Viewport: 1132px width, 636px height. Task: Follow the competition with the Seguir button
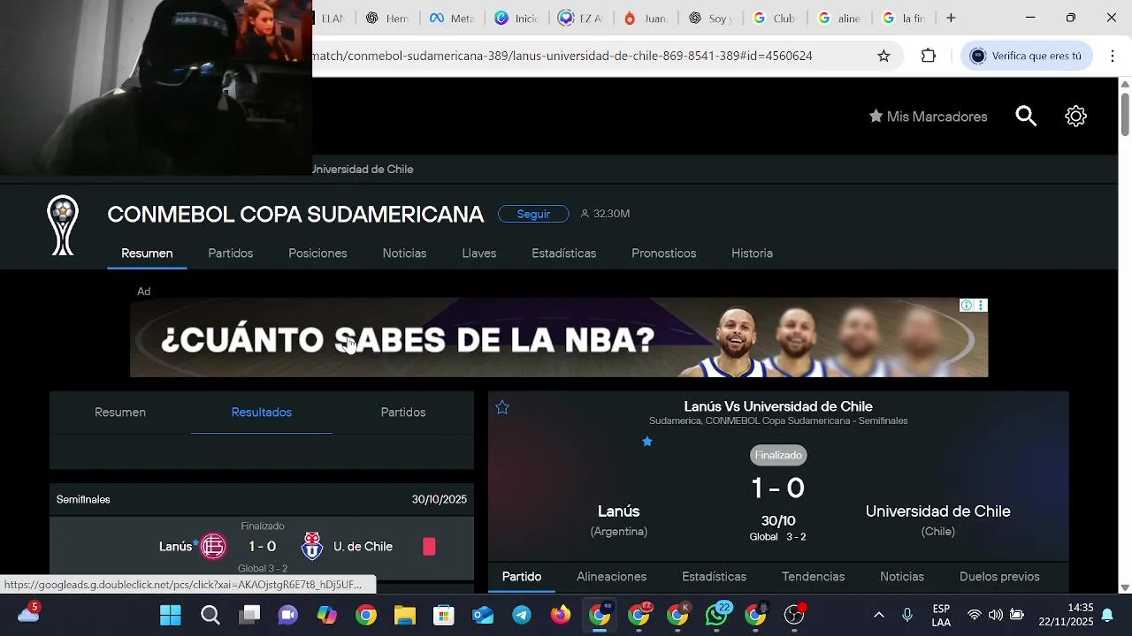point(533,214)
